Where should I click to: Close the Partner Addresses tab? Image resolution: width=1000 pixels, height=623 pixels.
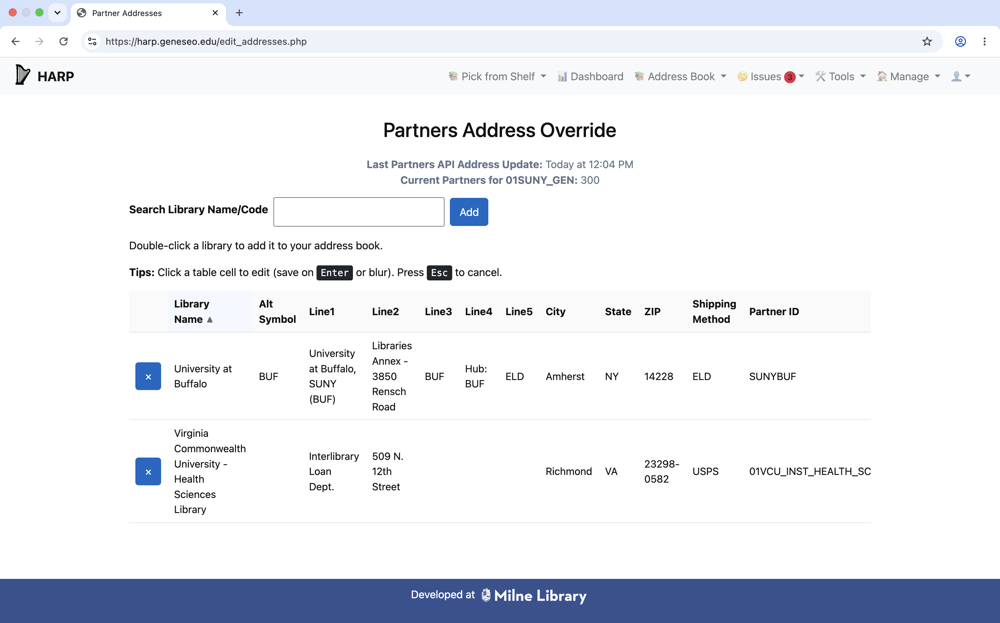coord(215,13)
